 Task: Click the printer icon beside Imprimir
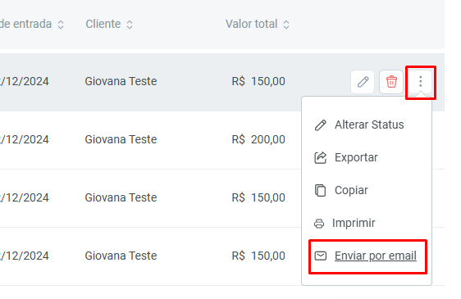pos(319,224)
